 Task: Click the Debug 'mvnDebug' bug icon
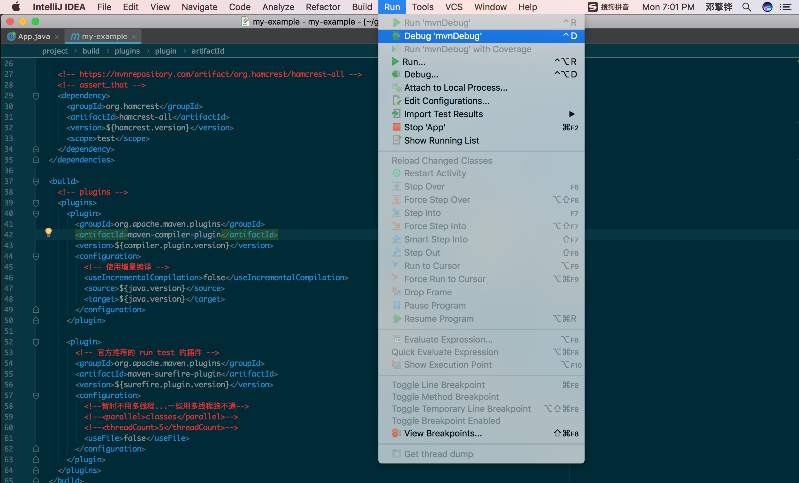pos(396,36)
